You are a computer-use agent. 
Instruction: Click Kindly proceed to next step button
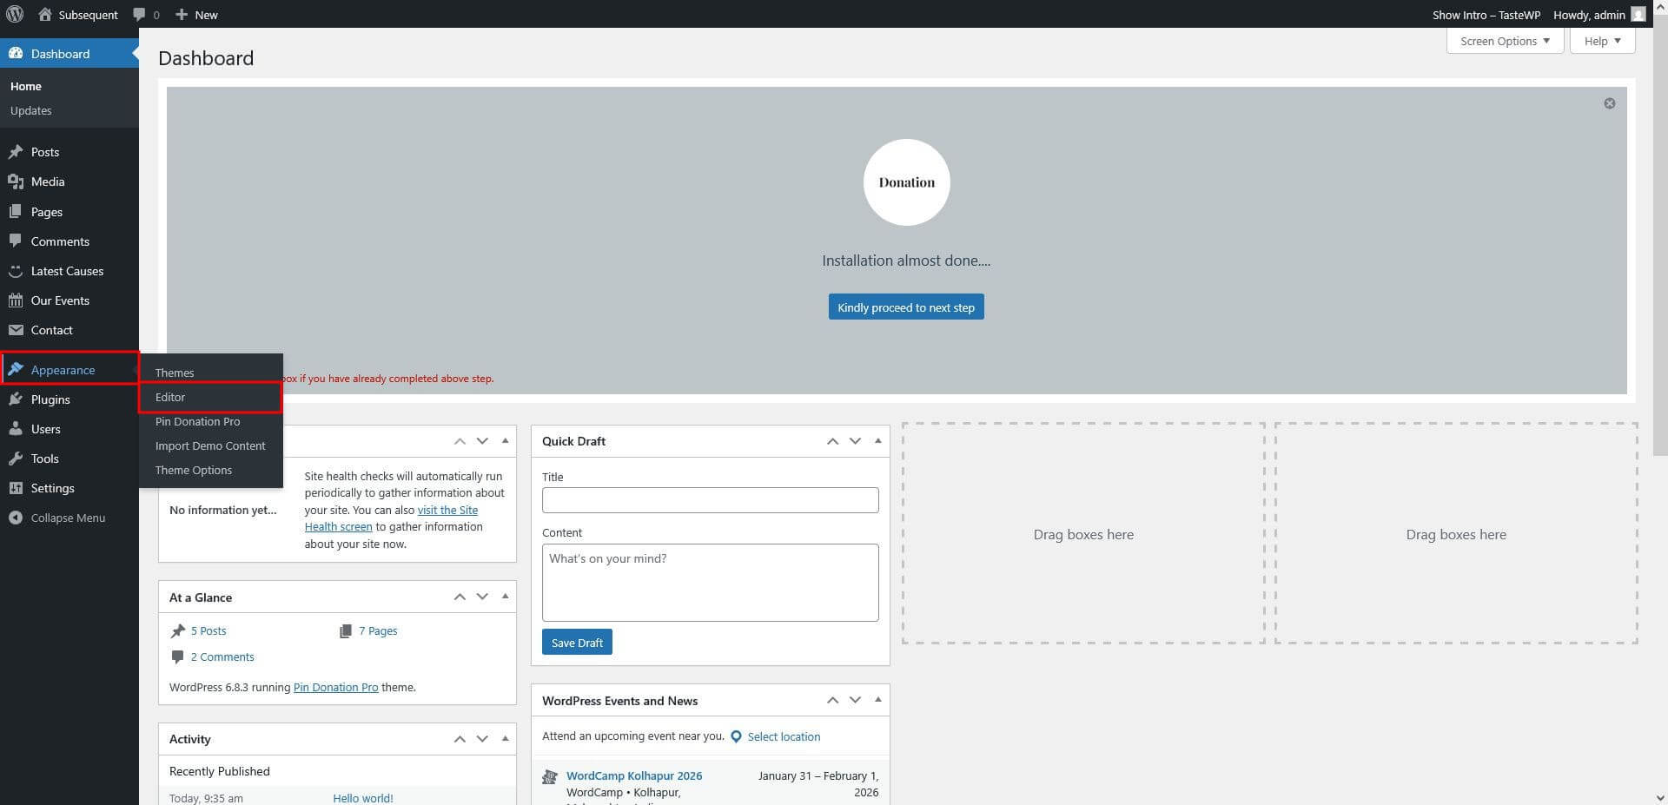(x=905, y=307)
